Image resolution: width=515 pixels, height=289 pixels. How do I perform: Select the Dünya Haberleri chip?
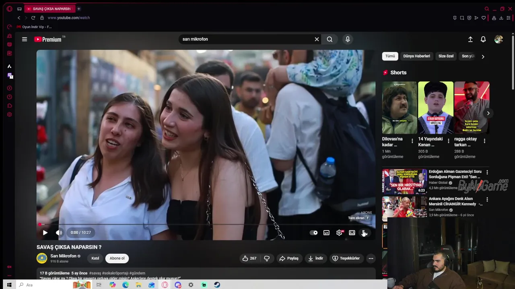417,56
